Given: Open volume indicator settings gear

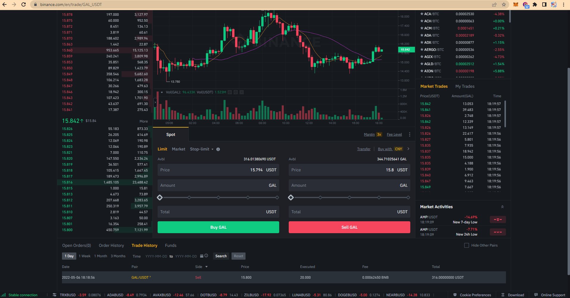Looking at the screenshot, I should coord(236,92).
